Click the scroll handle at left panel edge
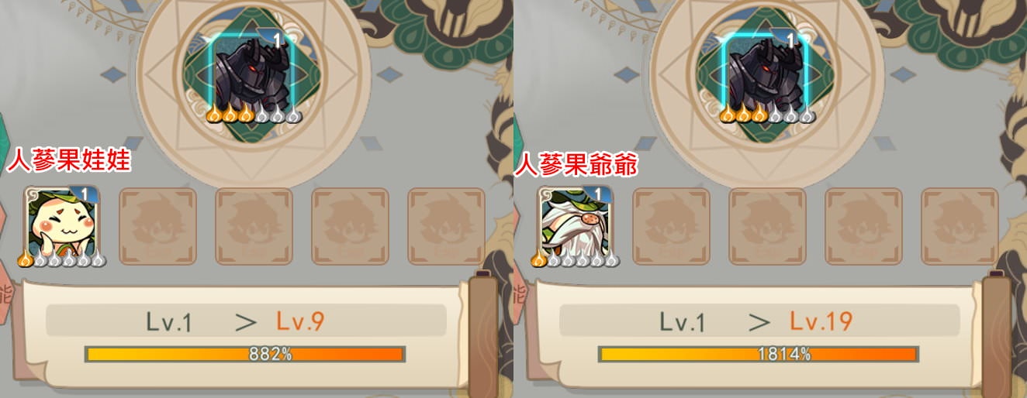This screenshot has height=398, width=1027. click(483, 331)
